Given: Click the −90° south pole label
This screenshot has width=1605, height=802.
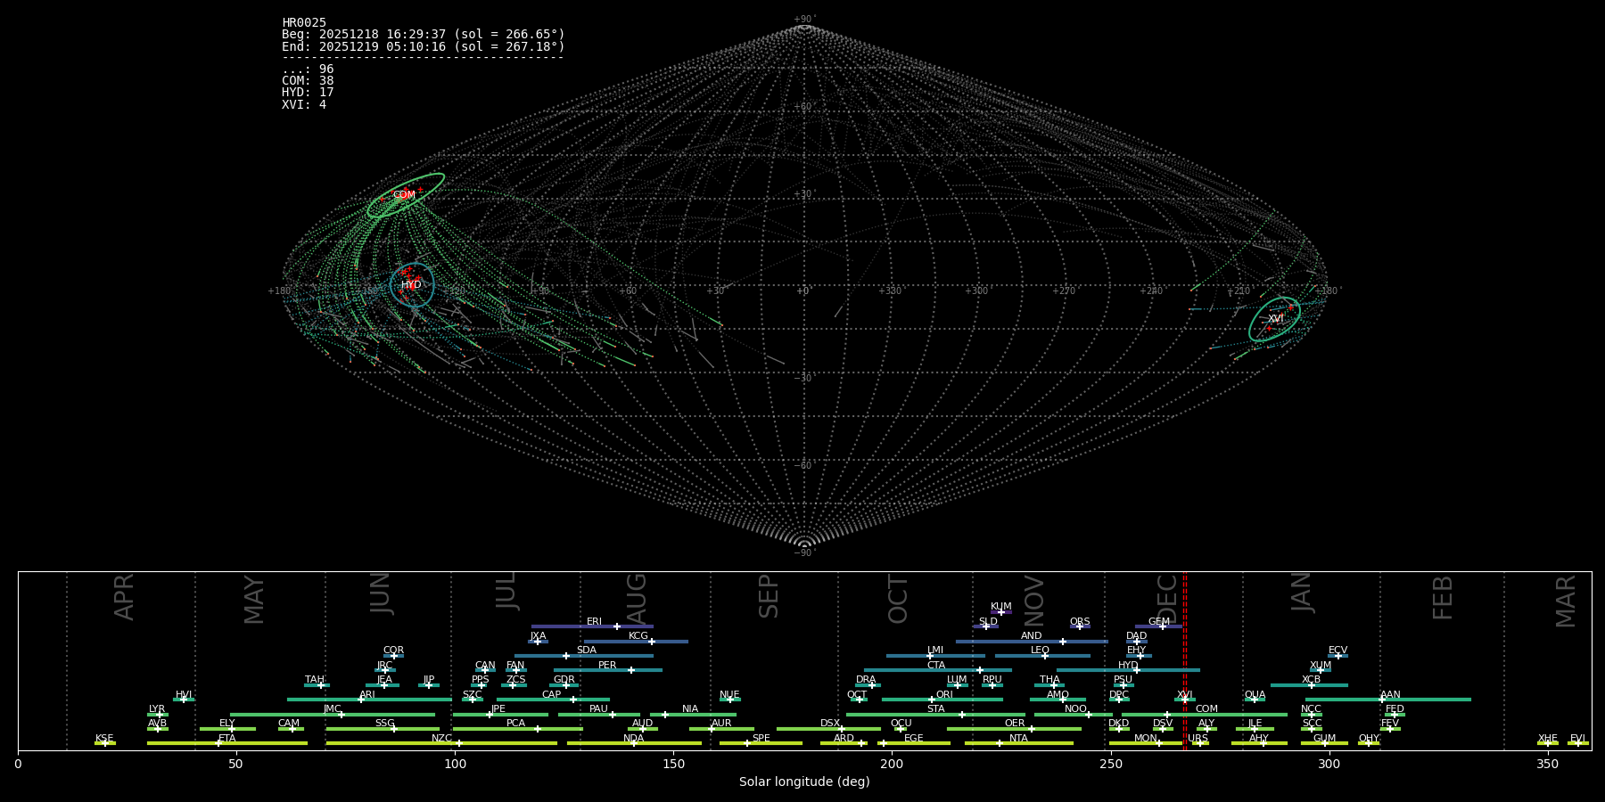Looking at the screenshot, I should 804,552.
